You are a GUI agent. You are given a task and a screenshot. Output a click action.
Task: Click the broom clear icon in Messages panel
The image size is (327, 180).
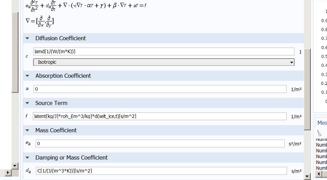[x=320, y=133]
